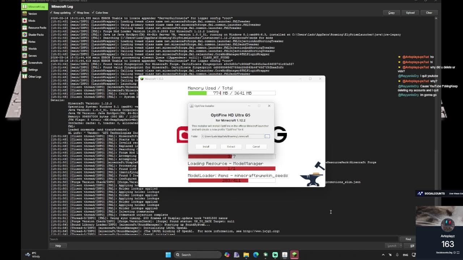
Task: Click the ENG language indicator
Action: point(405,255)
